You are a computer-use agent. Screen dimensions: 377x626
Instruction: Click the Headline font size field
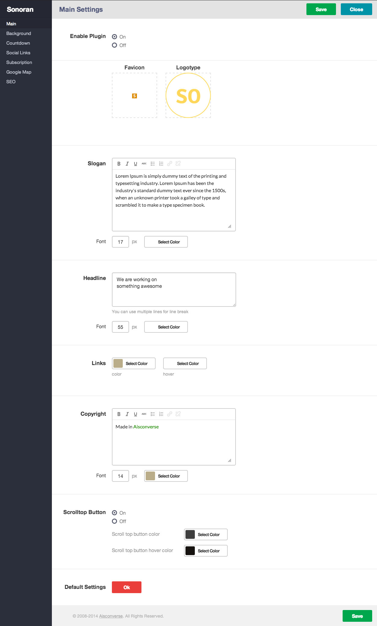[x=120, y=327]
